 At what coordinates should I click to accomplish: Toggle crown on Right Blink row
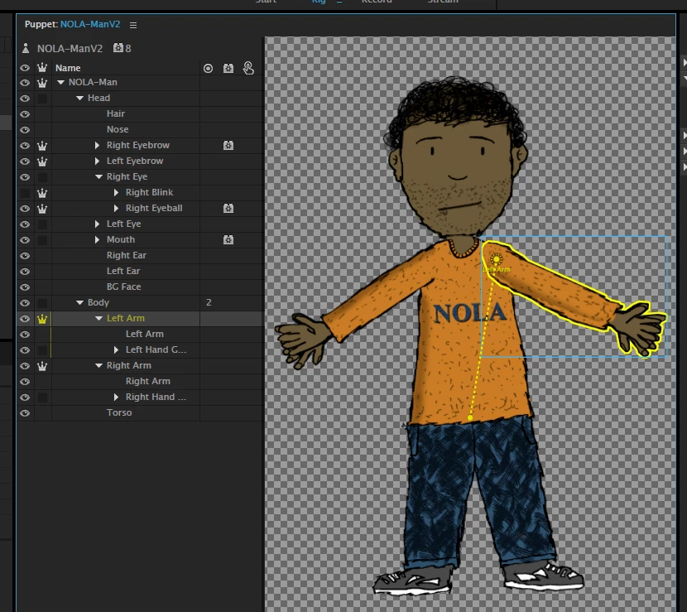[42, 193]
